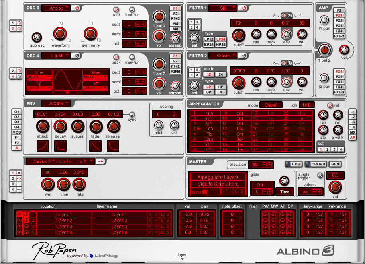Viewport: 365px width, 264px height.
Task: Click the layer expand triangle at bottom
Action: coord(182,259)
